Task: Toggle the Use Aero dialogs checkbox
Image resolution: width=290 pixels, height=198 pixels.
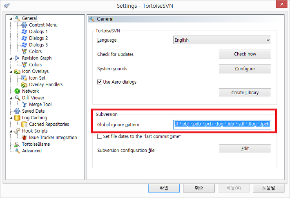Action: click(x=100, y=82)
